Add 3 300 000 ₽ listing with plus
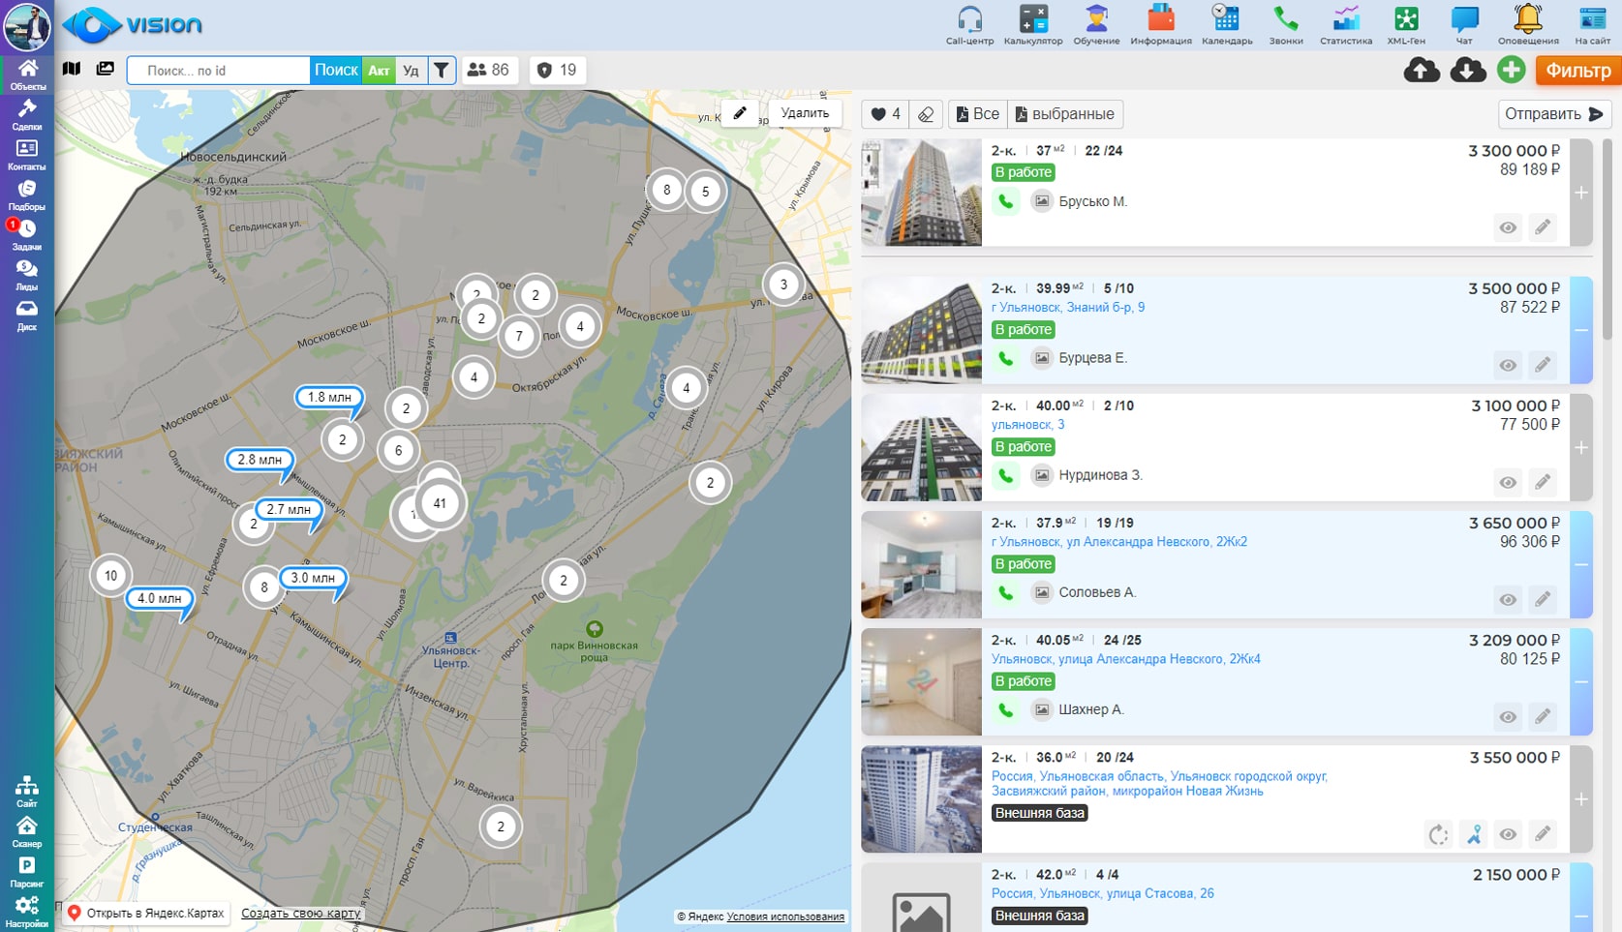The width and height of the screenshot is (1622, 932). click(x=1580, y=193)
